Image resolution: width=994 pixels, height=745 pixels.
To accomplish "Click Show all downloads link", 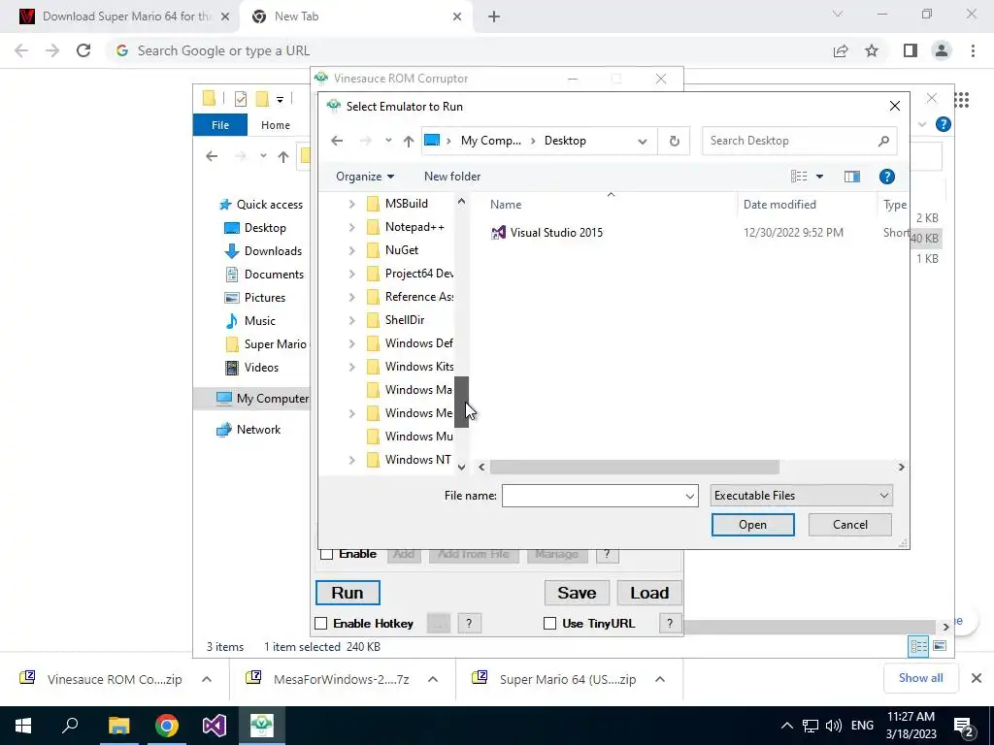I will (x=920, y=678).
